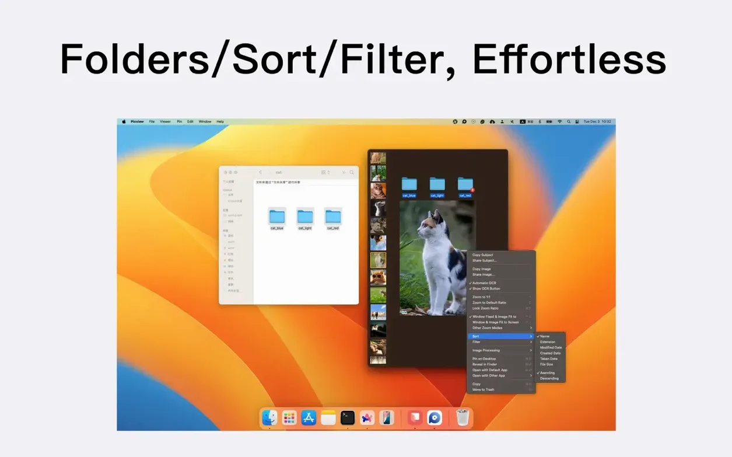Viewport: 732px width, 457px height.
Task: Click Pin on Desktop
Action: [x=500, y=359]
